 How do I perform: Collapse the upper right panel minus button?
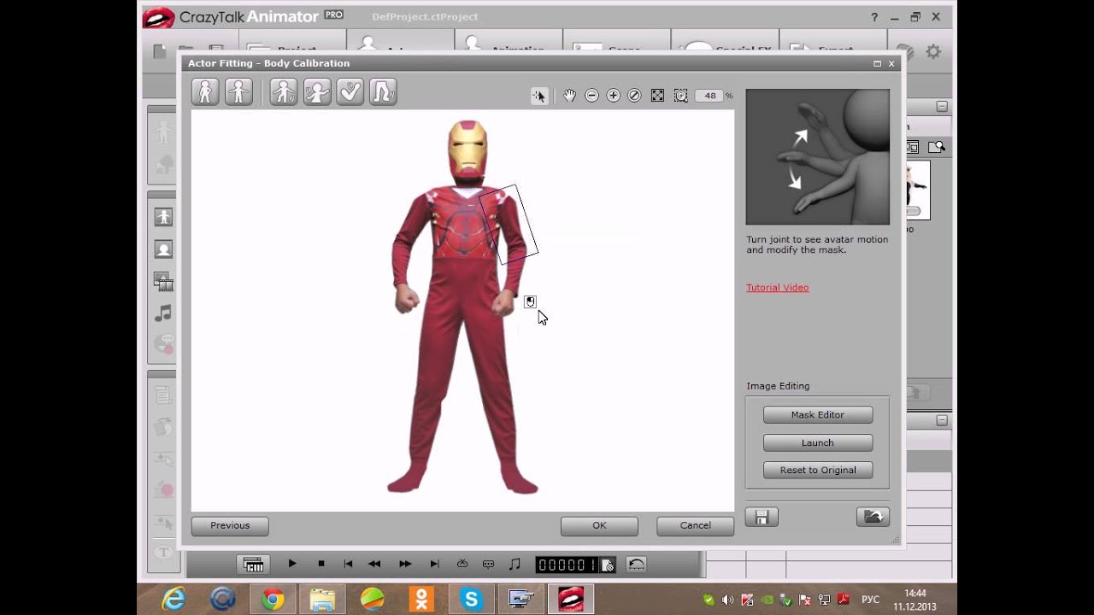942,107
